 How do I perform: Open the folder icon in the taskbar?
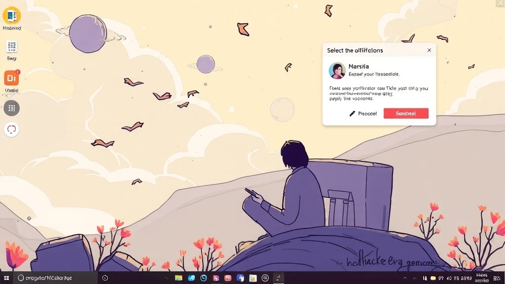179,277
